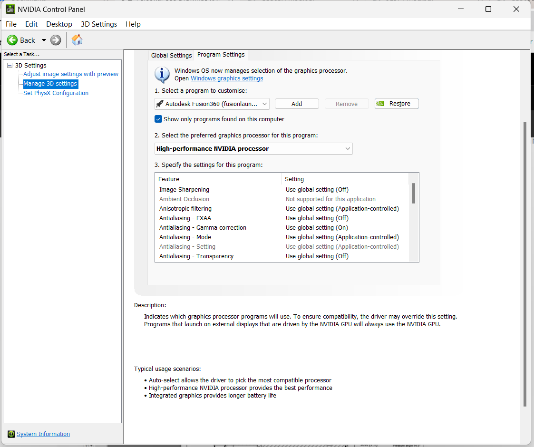The height and width of the screenshot is (447, 534).
Task: Click the blue info icon above program selection
Action: (162, 74)
